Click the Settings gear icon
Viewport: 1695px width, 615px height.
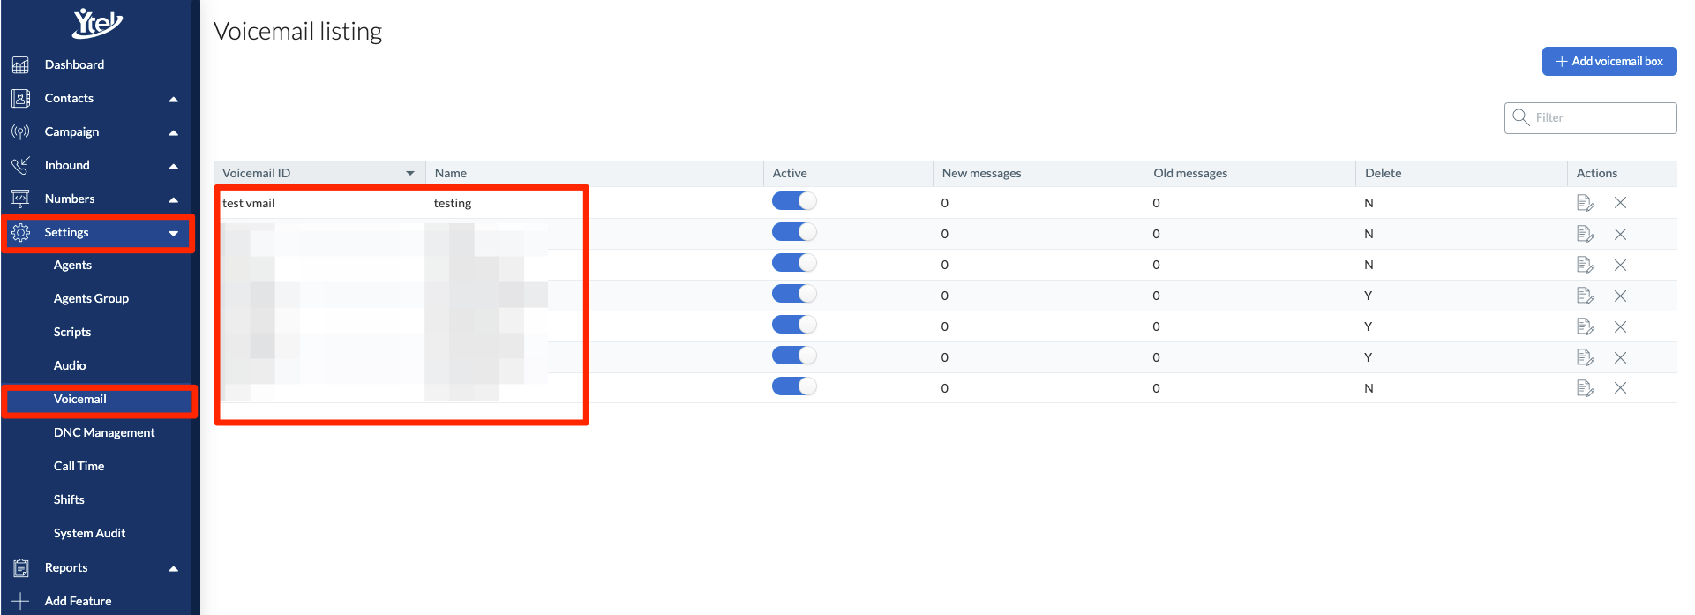pos(20,232)
